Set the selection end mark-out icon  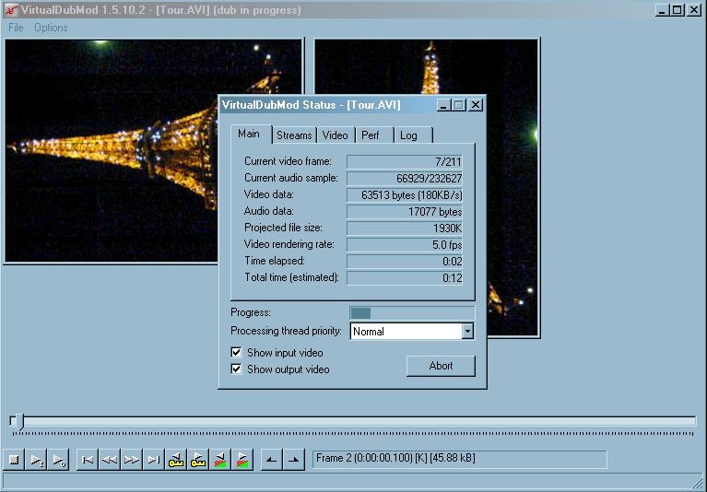(293, 460)
